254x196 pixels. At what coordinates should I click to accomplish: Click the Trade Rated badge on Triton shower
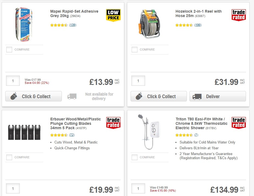click(239, 123)
